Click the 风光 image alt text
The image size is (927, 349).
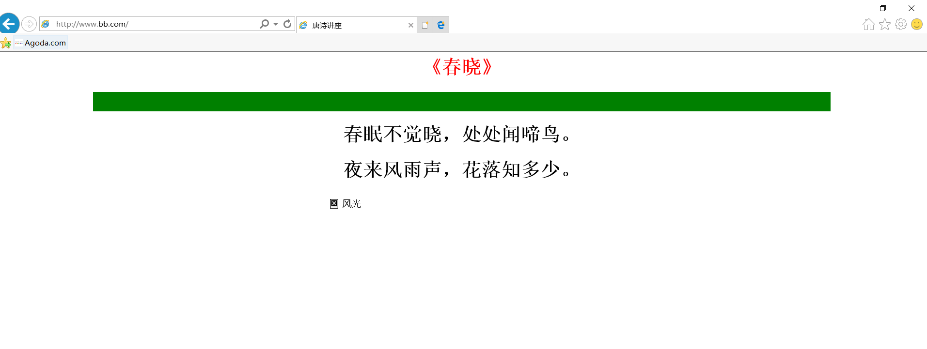352,204
